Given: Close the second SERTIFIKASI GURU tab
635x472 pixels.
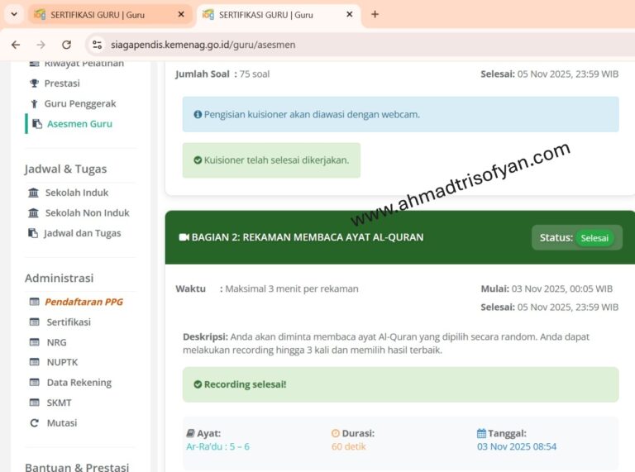Looking at the screenshot, I should (x=349, y=15).
